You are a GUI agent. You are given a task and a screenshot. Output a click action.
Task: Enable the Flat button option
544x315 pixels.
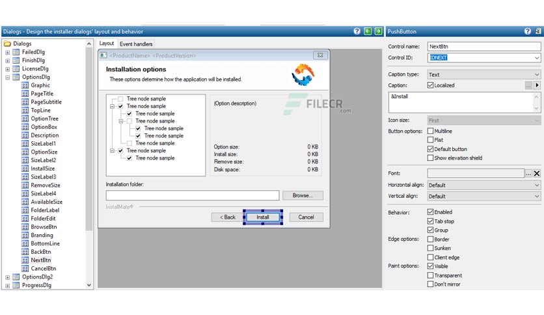click(430, 140)
